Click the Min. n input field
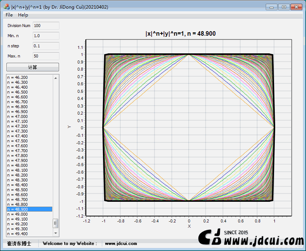The height and width of the screenshot is (251, 306). tap(46, 36)
